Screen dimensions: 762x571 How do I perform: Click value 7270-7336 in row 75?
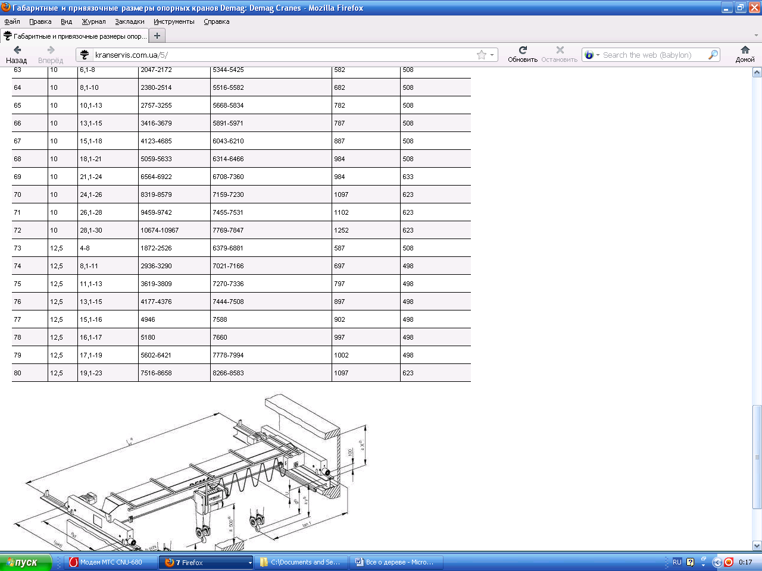[228, 284]
